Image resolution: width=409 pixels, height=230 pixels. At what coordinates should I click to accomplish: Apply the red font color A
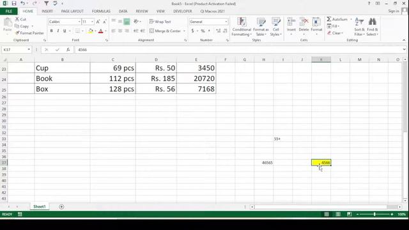click(x=101, y=31)
